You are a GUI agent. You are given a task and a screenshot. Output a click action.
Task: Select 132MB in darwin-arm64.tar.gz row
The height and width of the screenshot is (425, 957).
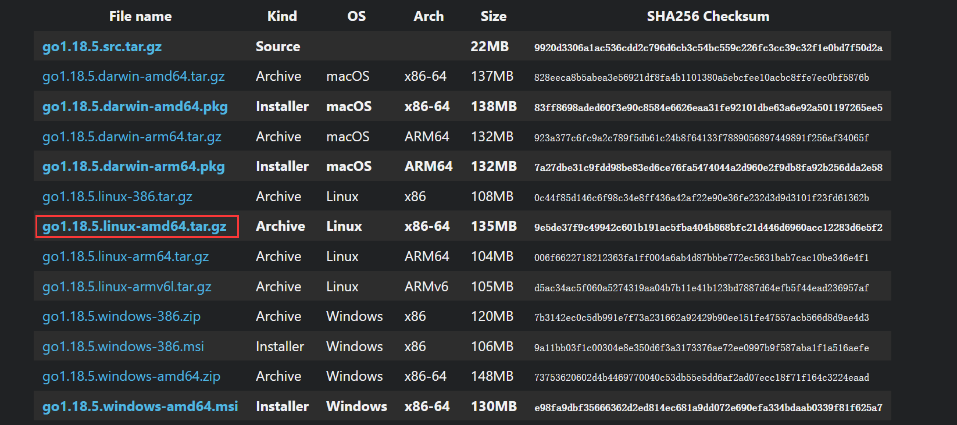pyautogui.click(x=492, y=137)
